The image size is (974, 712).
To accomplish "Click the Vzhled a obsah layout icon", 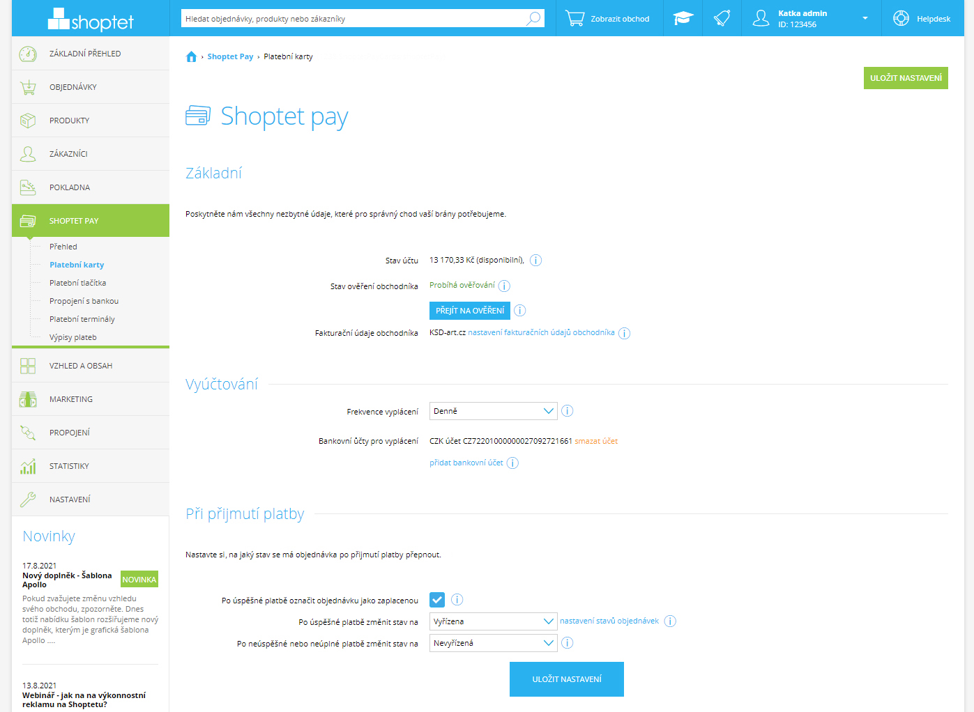I will tap(28, 366).
